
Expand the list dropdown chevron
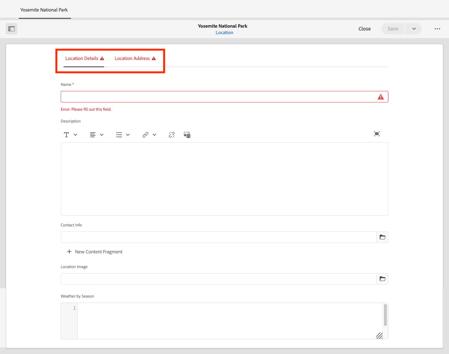tap(128, 135)
